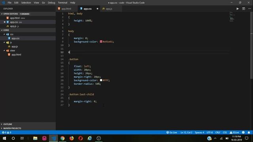The image size is (253, 142).
Task: Open ESLint status in the status bar
Action: [234, 133]
